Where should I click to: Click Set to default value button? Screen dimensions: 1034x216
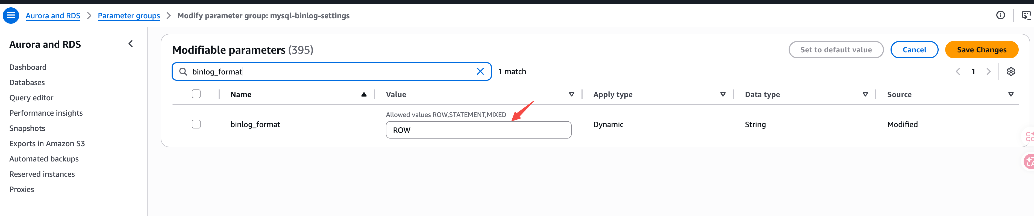[x=836, y=50]
